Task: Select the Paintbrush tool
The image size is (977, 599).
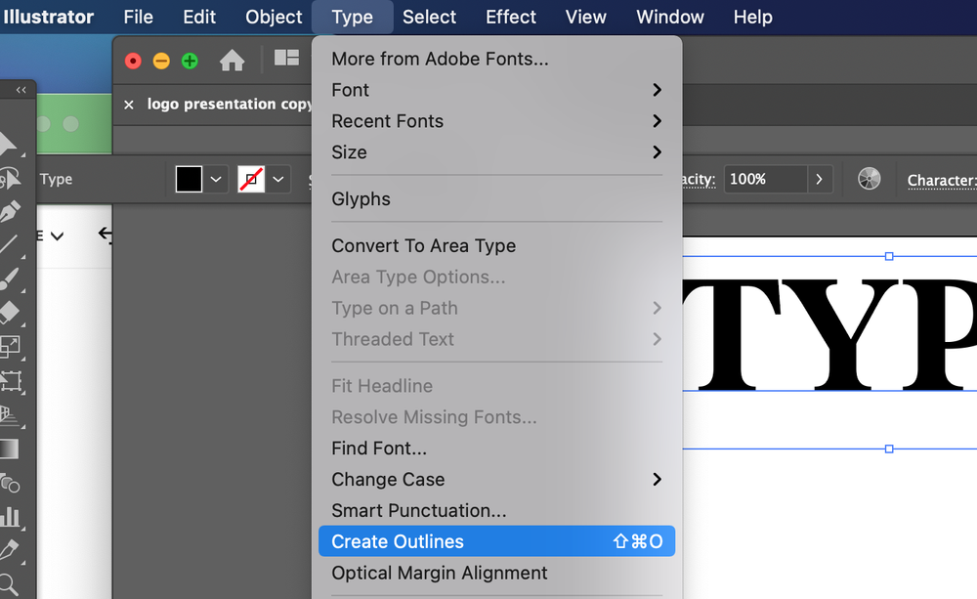Action: click(x=10, y=278)
